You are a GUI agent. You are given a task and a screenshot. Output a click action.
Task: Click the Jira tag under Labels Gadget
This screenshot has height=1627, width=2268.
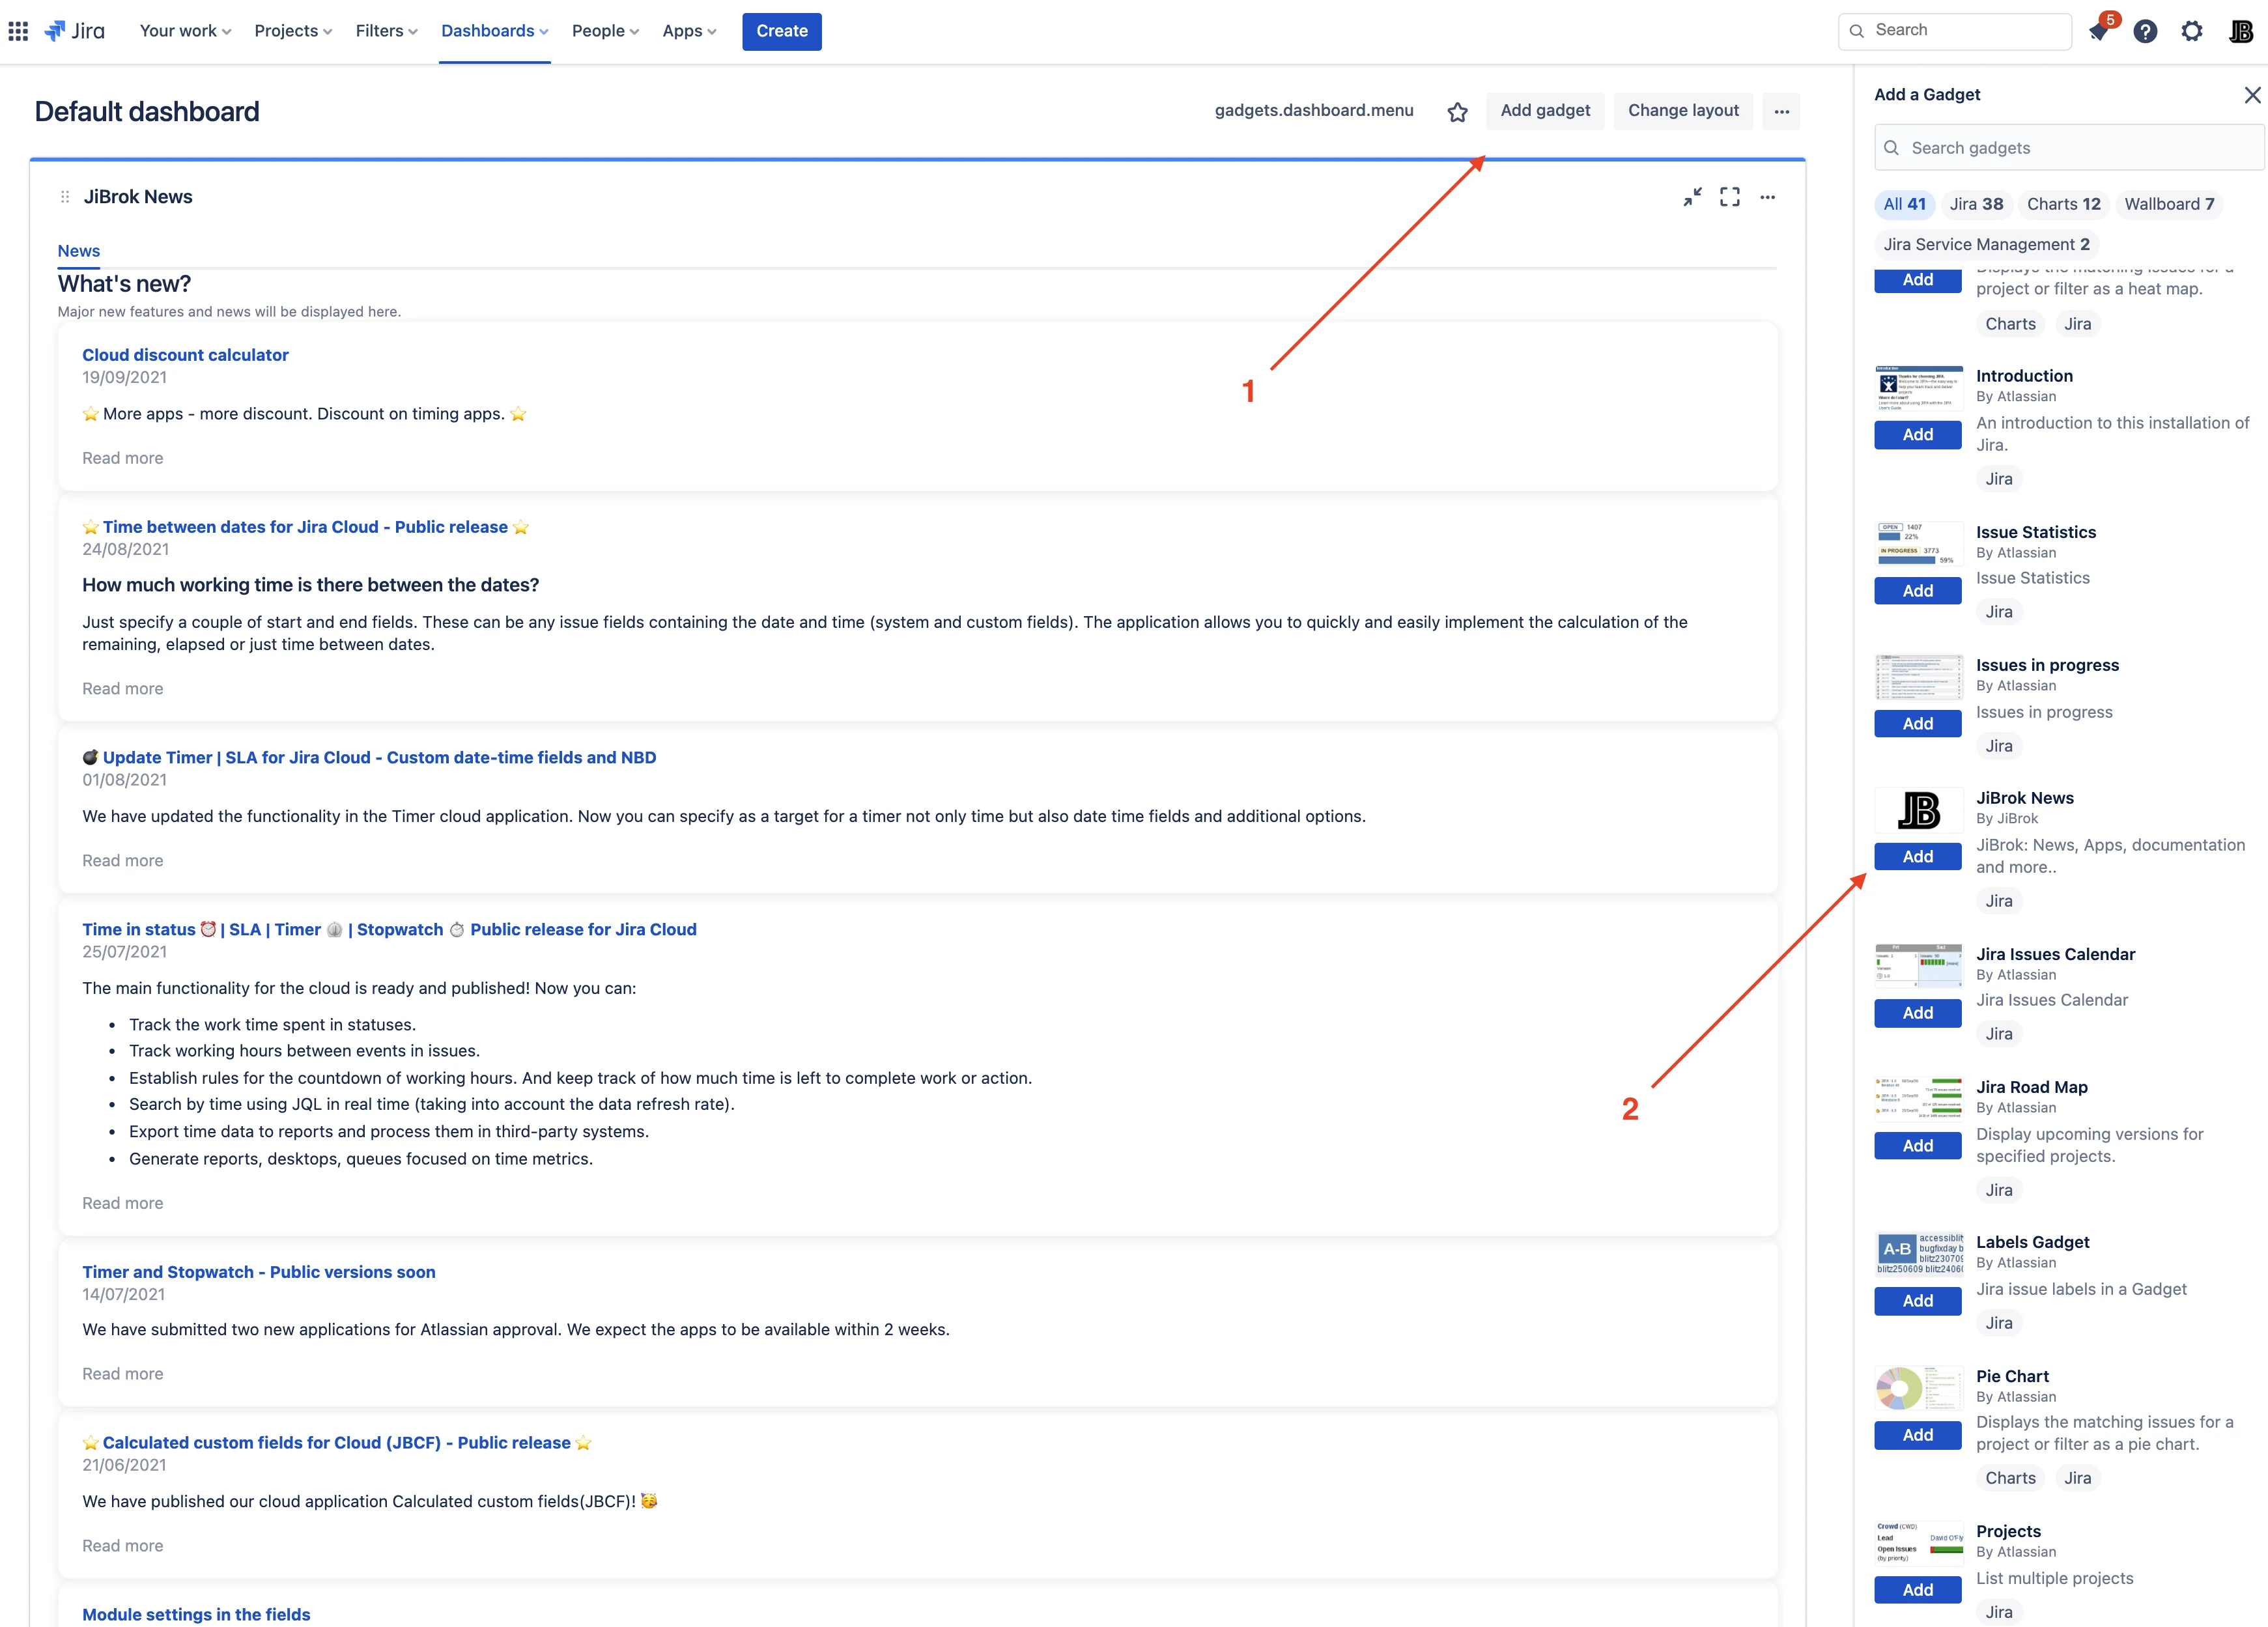tap(1999, 1323)
